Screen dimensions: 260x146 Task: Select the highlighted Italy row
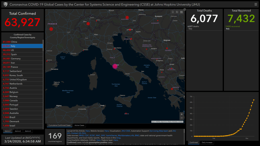[x=22, y=46]
